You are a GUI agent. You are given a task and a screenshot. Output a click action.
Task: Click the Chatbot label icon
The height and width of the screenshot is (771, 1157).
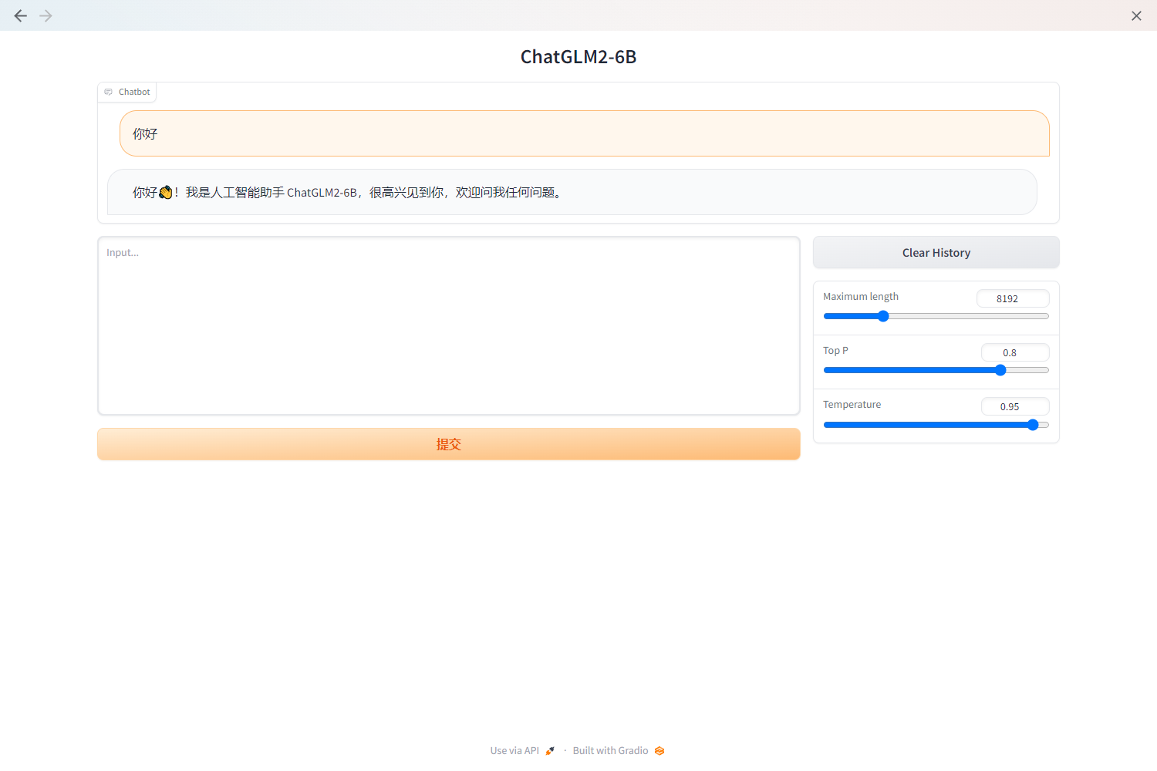point(109,92)
